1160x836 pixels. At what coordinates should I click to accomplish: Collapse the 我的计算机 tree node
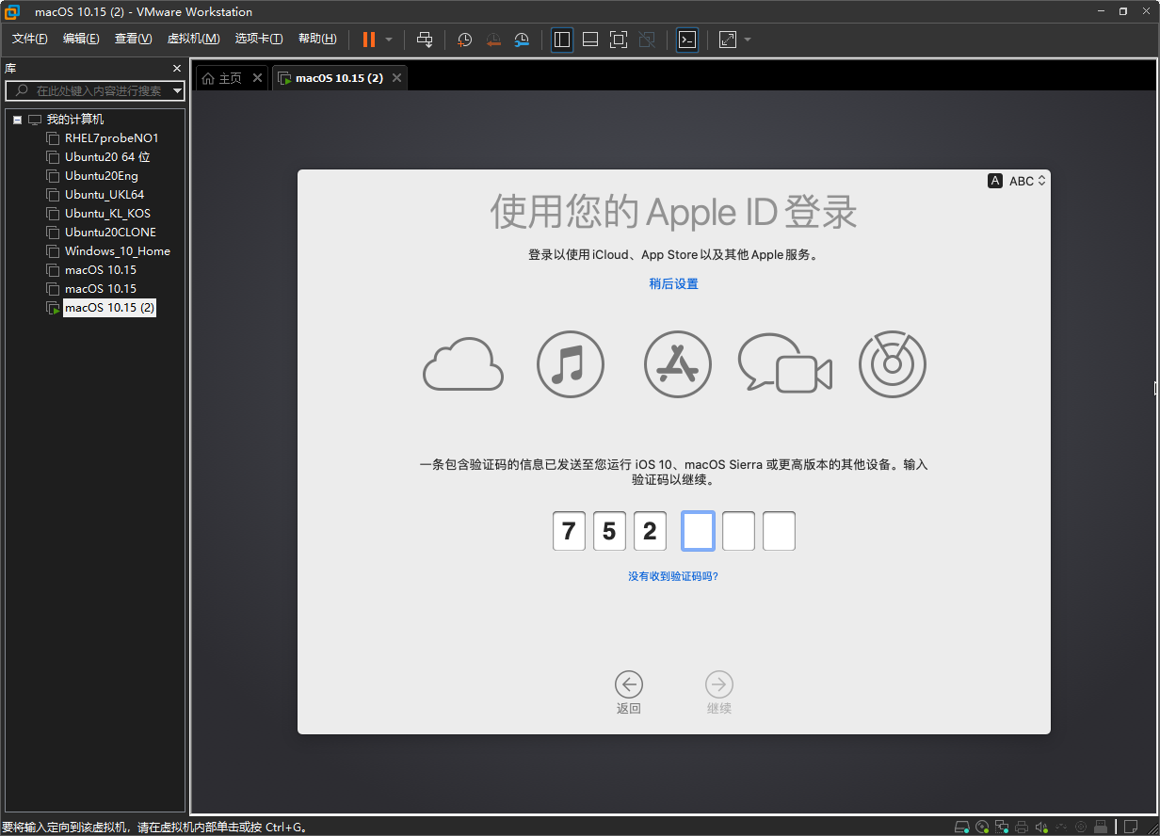(15, 119)
